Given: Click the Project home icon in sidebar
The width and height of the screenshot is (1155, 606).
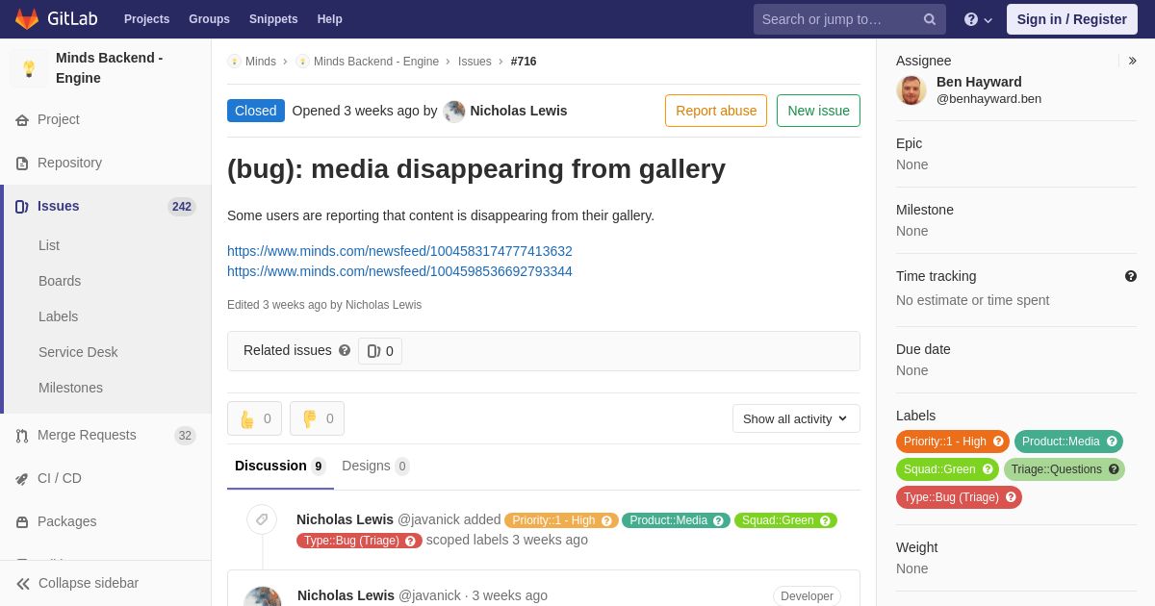Looking at the screenshot, I should (22, 120).
